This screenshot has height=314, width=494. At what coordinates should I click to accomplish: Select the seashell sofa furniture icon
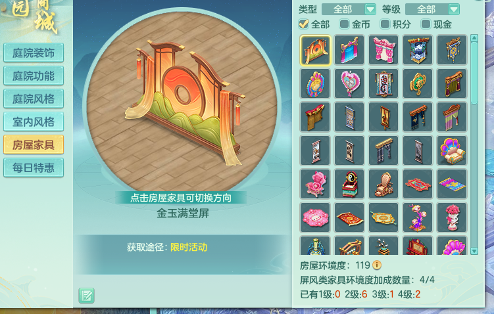pyautogui.click(x=452, y=150)
